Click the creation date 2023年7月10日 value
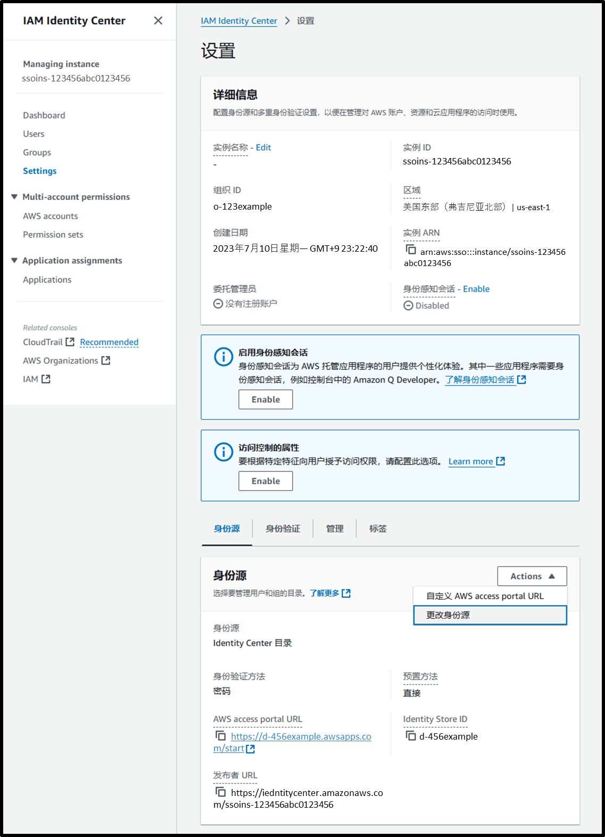This screenshot has width=605, height=837. 295,249
